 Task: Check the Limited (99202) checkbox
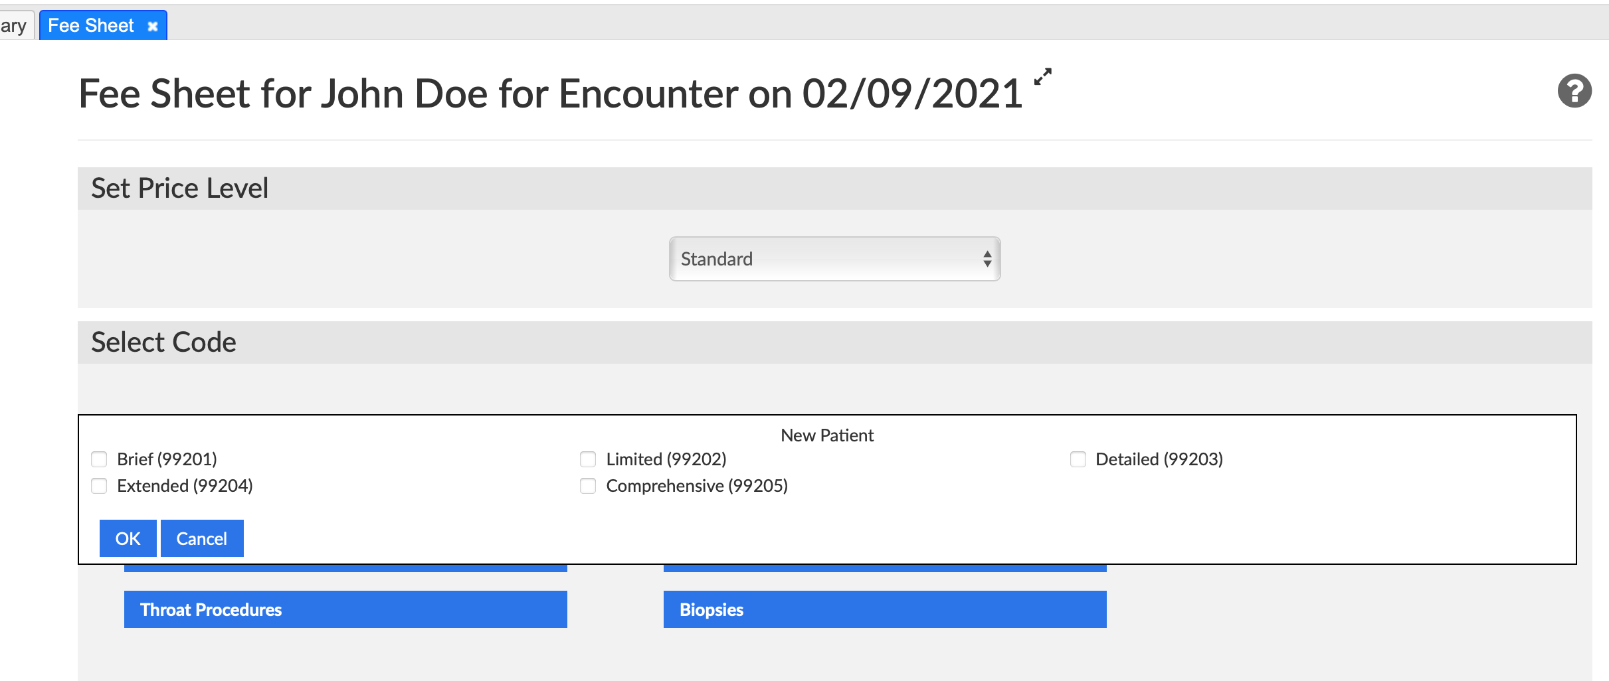[x=588, y=459]
